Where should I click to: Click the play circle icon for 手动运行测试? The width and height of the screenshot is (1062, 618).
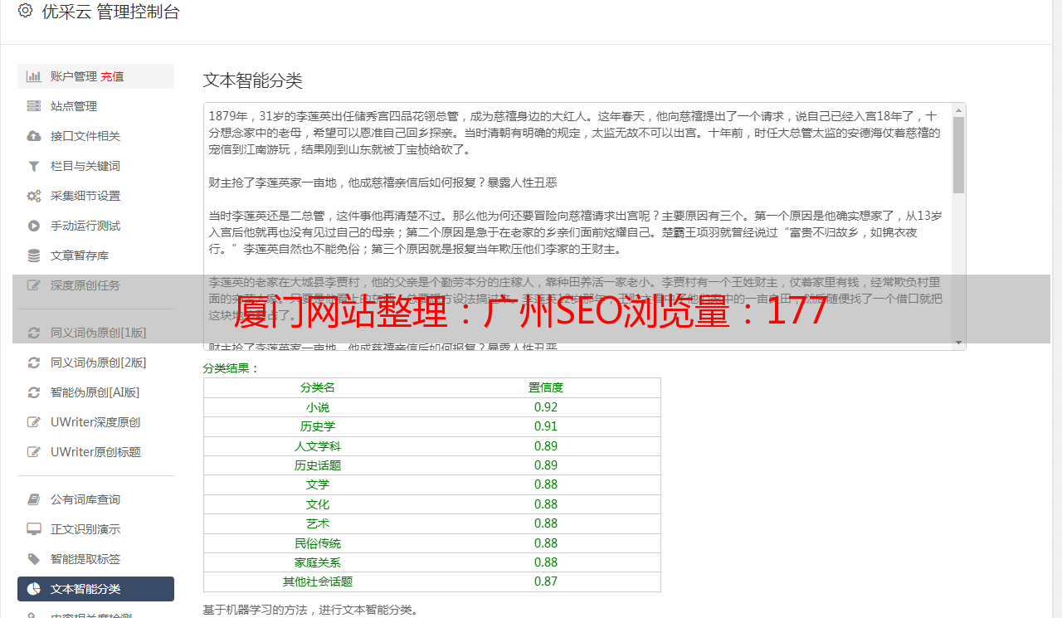(x=34, y=226)
